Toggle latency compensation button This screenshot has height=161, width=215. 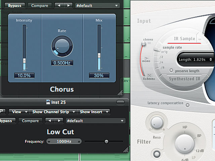(x=187, y=105)
